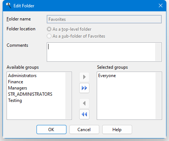Viewport: 169px width, 141px height.
Task: Open Help for this dialog
Action: [117, 130]
